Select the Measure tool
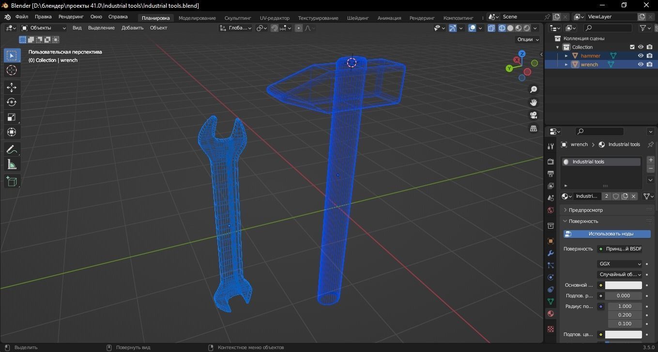658x352 pixels. coord(12,165)
